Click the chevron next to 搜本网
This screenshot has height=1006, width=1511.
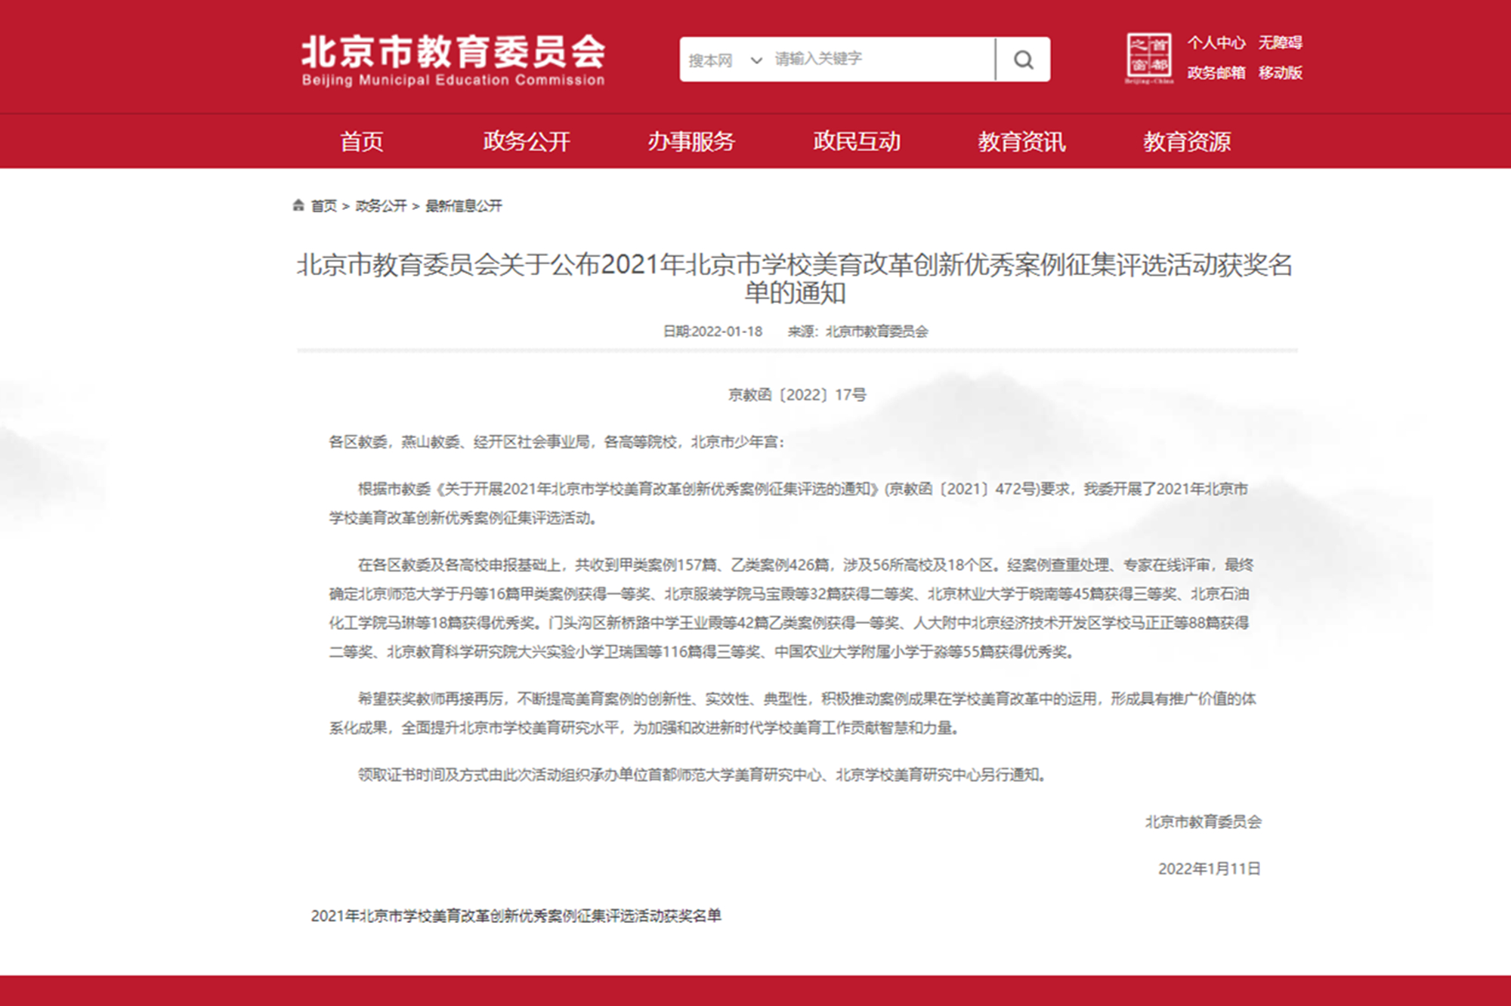tap(755, 60)
